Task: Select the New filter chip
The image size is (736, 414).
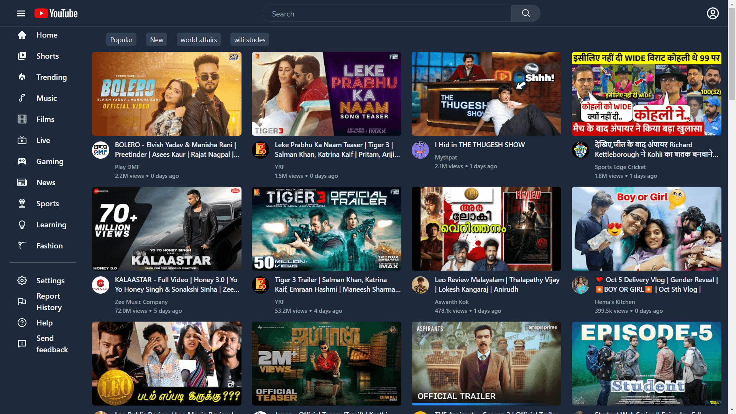Action: 157,39
